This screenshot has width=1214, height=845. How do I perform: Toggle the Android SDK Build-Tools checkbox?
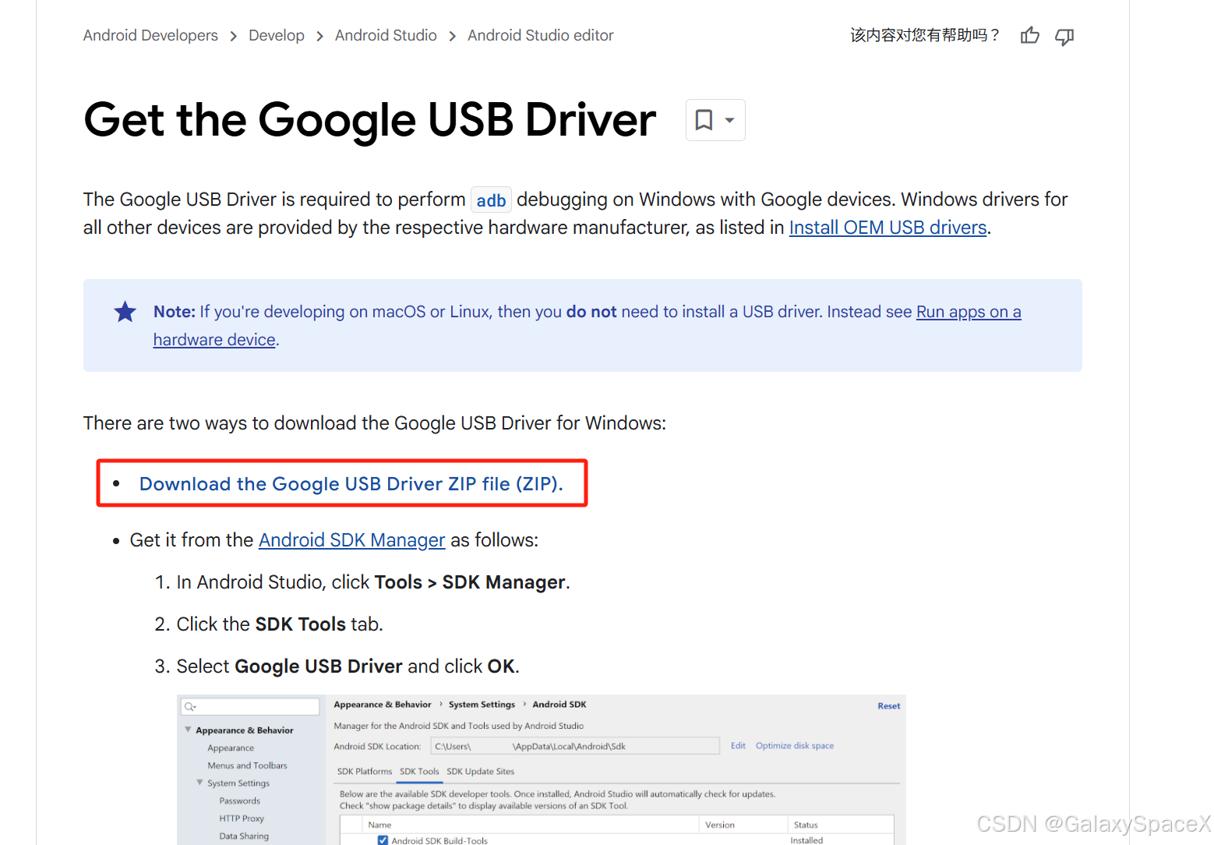pos(383,840)
